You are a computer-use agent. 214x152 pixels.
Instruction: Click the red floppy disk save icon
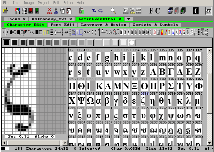click(x=30, y=11)
